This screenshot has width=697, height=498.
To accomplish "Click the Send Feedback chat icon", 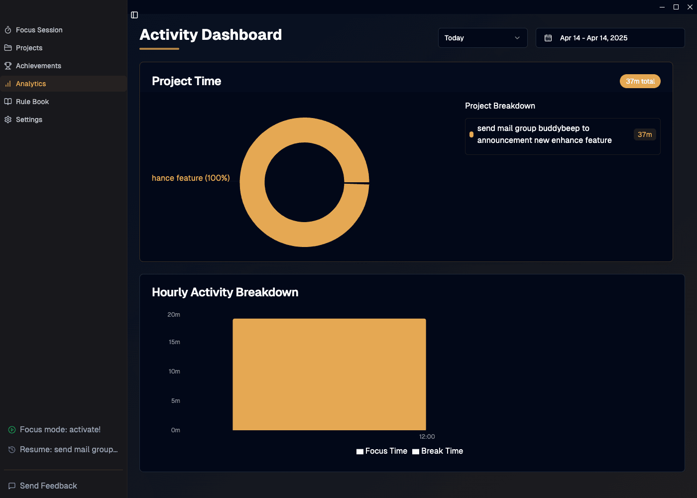I will pyautogui.click(x=12, y=486).
